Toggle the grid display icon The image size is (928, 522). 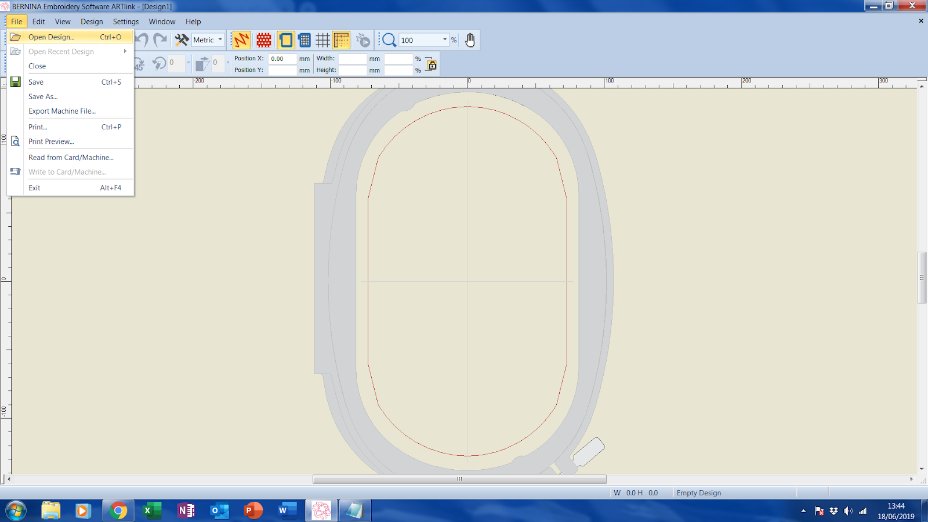tap(323, 40)
